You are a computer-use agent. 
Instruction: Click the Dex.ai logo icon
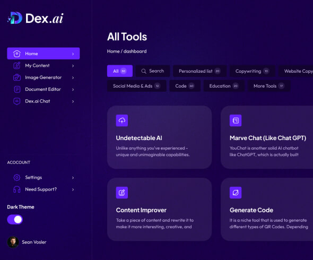14,18
